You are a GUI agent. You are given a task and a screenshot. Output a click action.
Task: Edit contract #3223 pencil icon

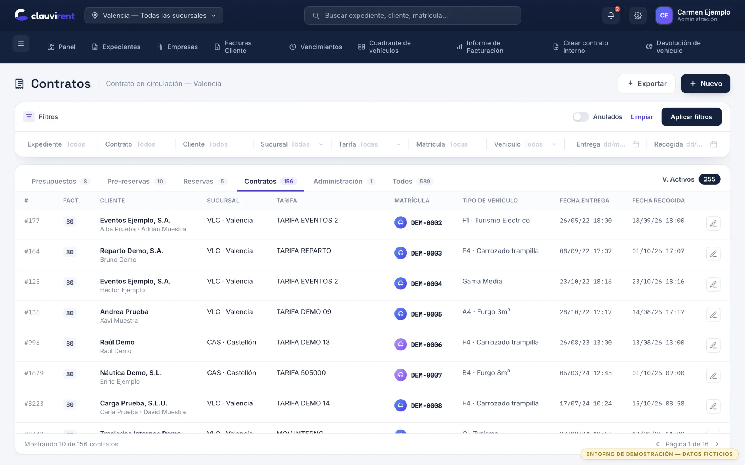713,406
